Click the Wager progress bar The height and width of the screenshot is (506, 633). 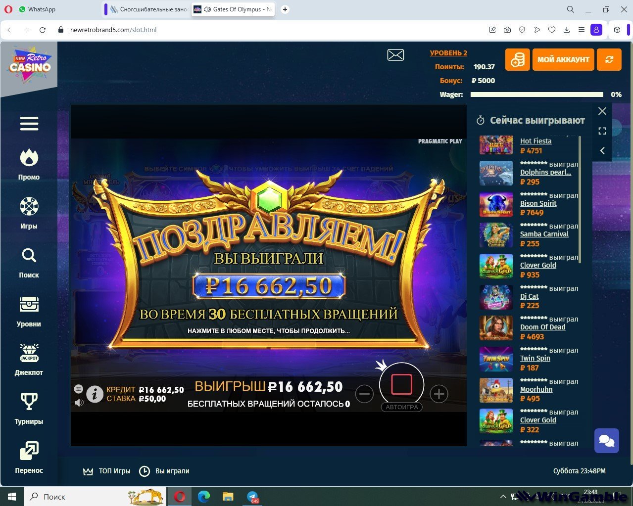tap(536, 94)
